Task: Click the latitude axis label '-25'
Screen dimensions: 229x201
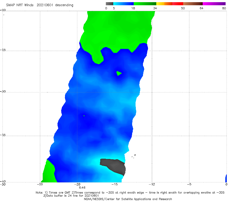Action: pyautogui.click(x=3, y=50)
